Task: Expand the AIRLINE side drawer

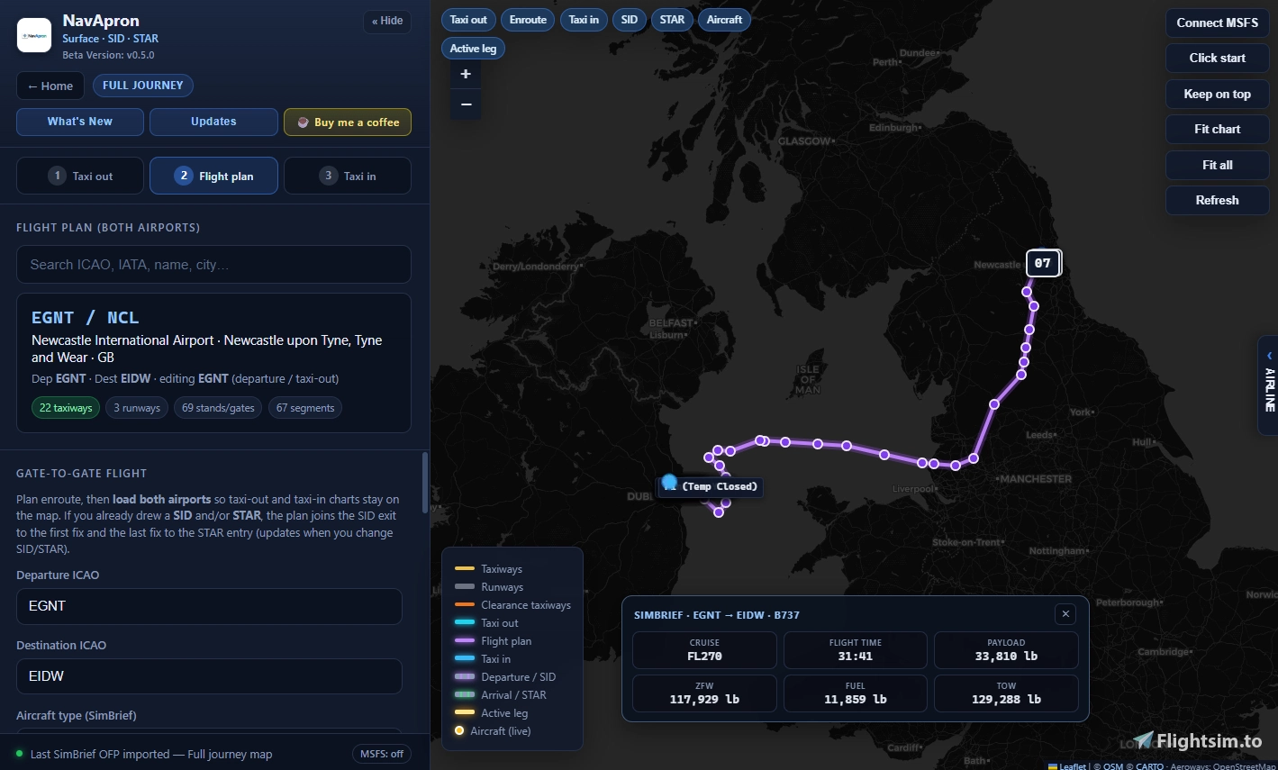Action: 1268,386
